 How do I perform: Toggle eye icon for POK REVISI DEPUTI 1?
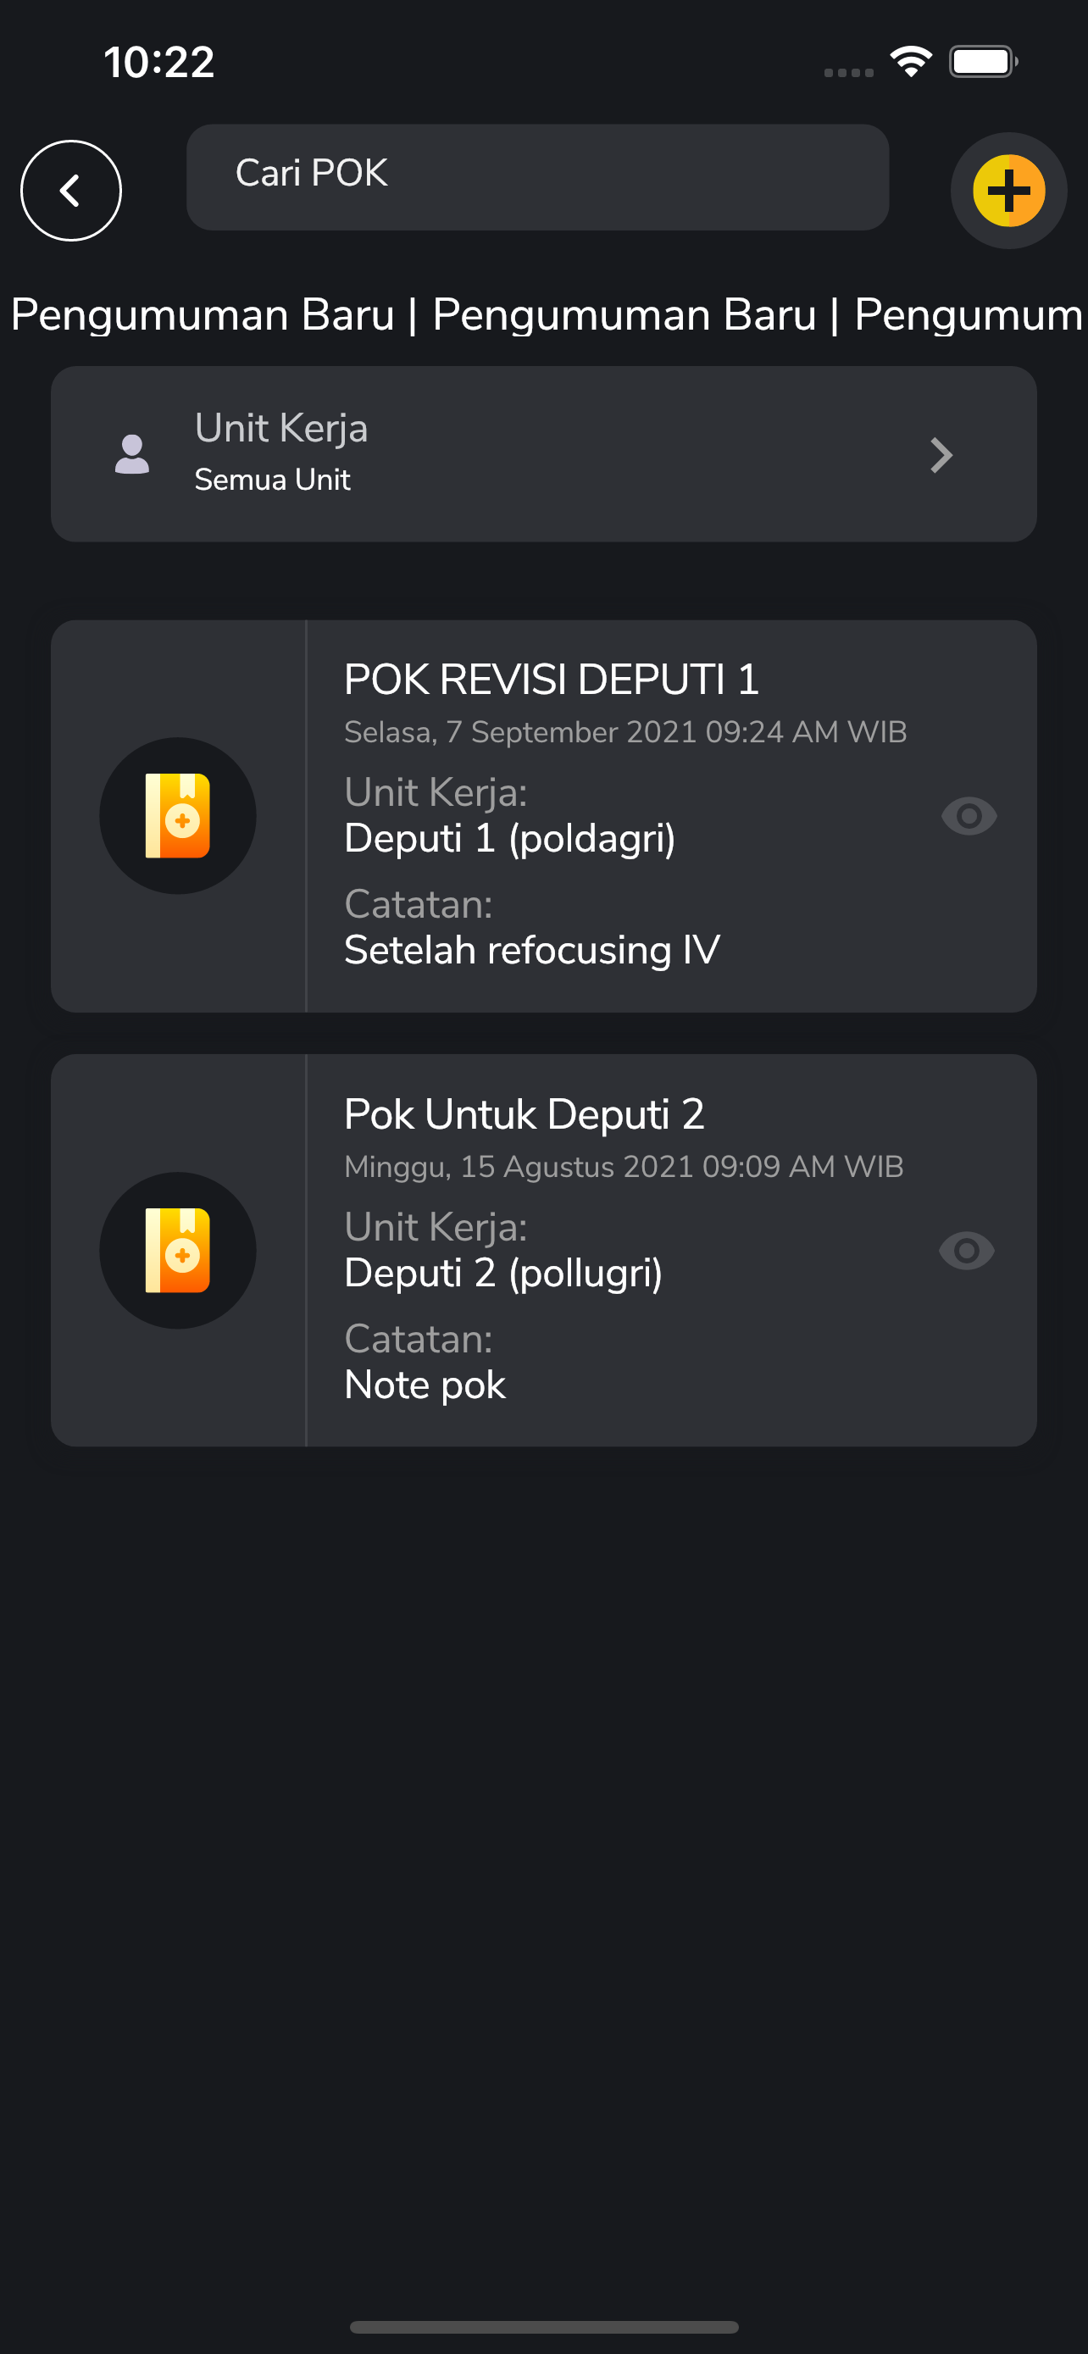tap(969, 816)
